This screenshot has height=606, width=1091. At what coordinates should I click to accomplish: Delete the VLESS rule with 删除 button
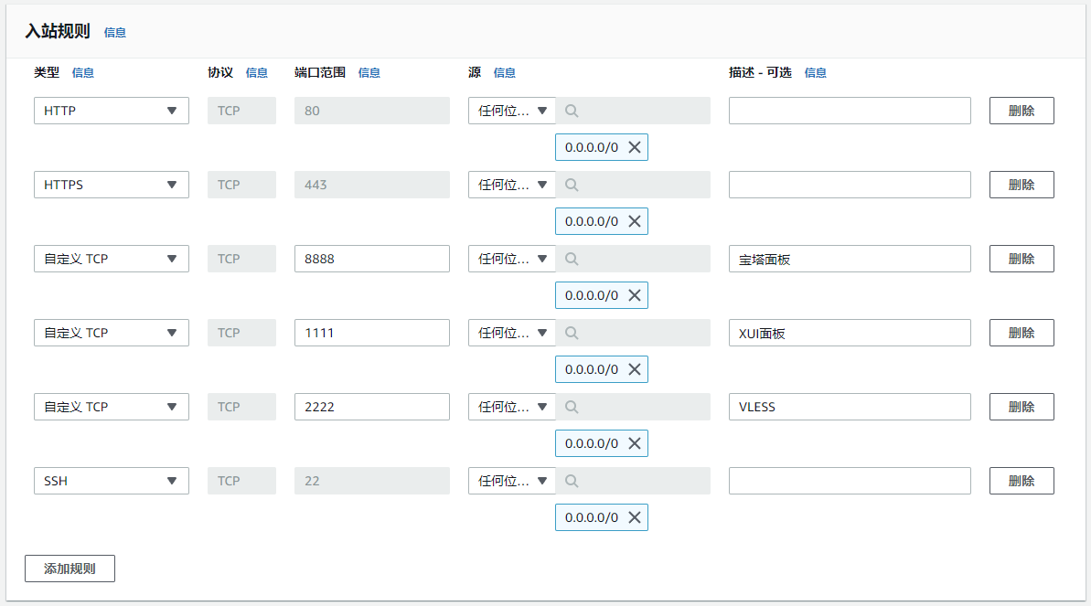tap(1021, 407)
